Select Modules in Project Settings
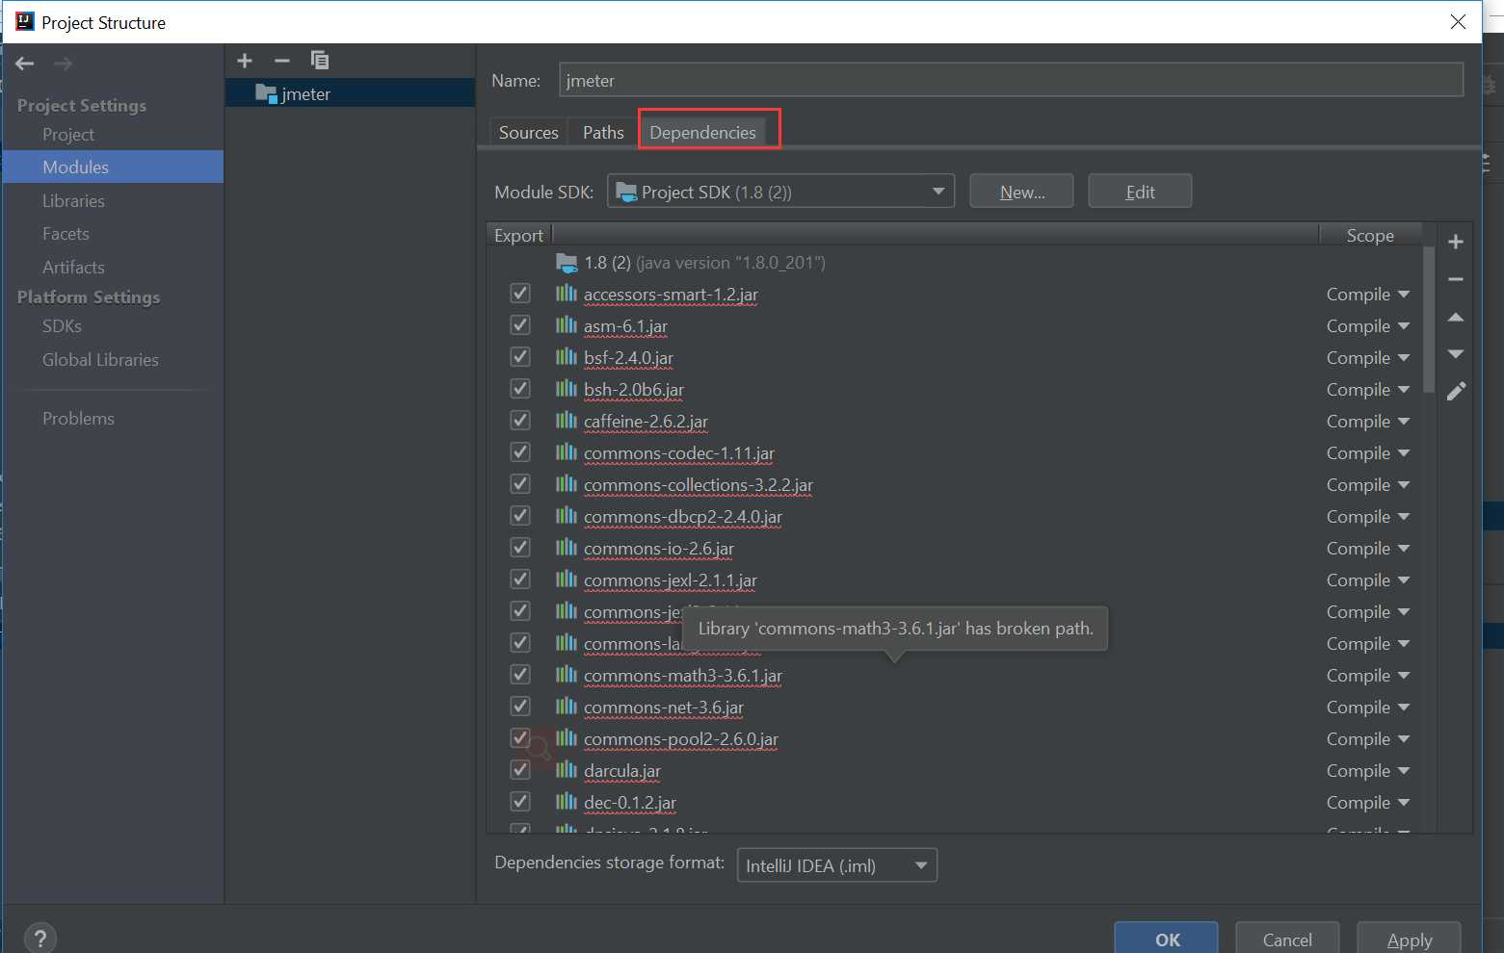This screenshot has height=953, width=1504. pos(113,167)
